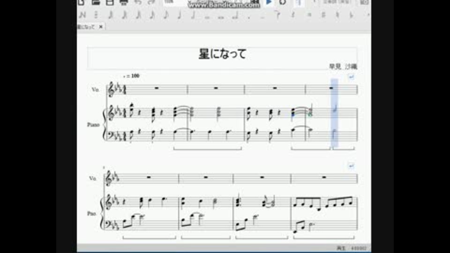Screen dimensions: 450x253
Task: Save the score with the disk icon
Action: pos(110,2)
